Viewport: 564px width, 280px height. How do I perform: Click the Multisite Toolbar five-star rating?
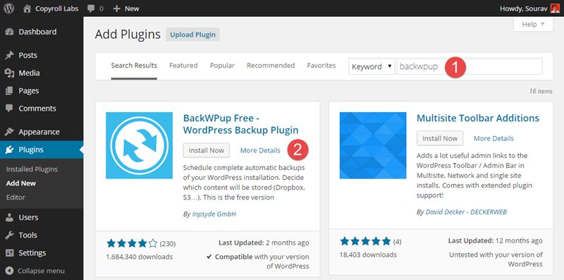(365, 241)
